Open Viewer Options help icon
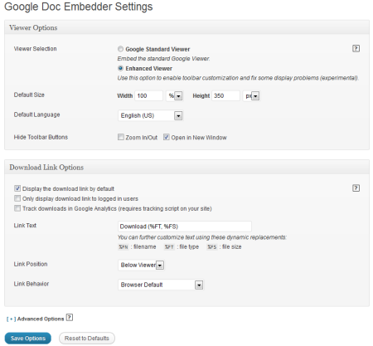Screen dimensions: 373x346 click(356, 49)
